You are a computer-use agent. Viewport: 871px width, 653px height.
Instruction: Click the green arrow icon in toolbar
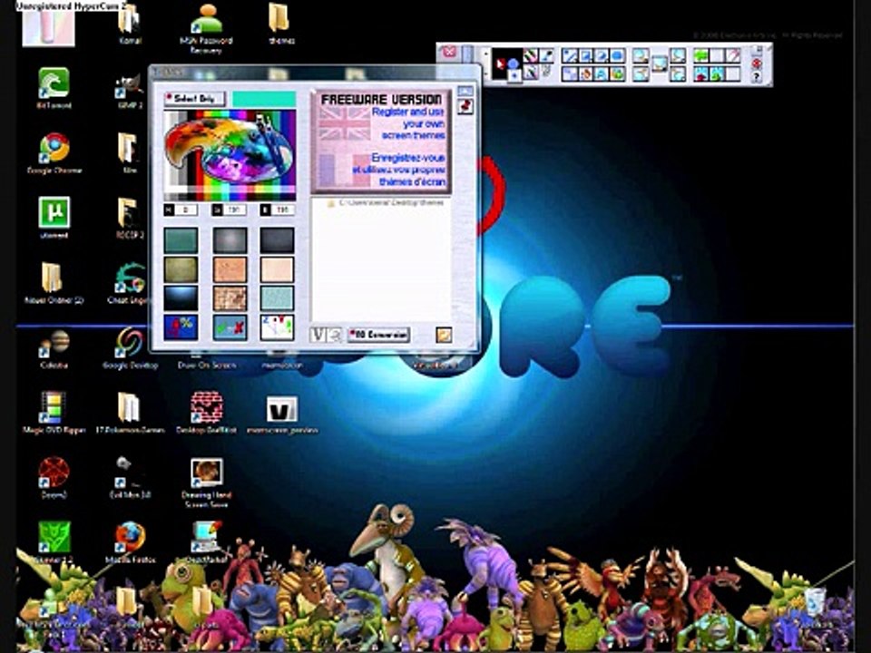coord(701,55)
